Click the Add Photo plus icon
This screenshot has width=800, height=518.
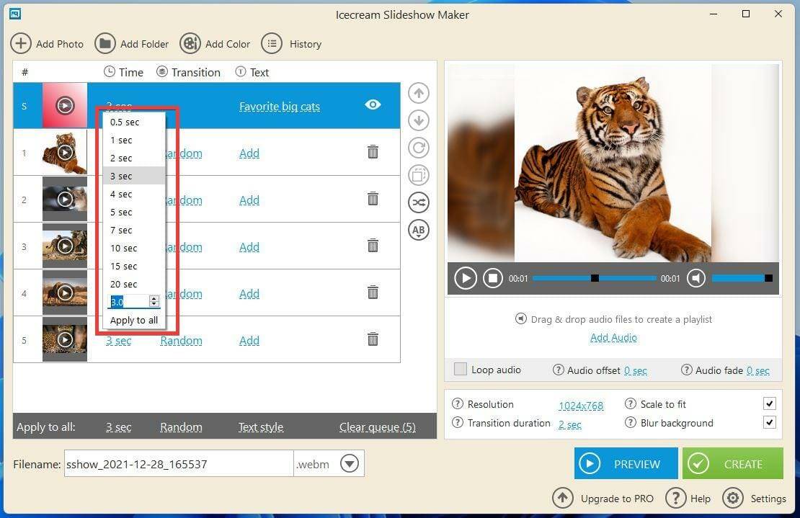20,44
